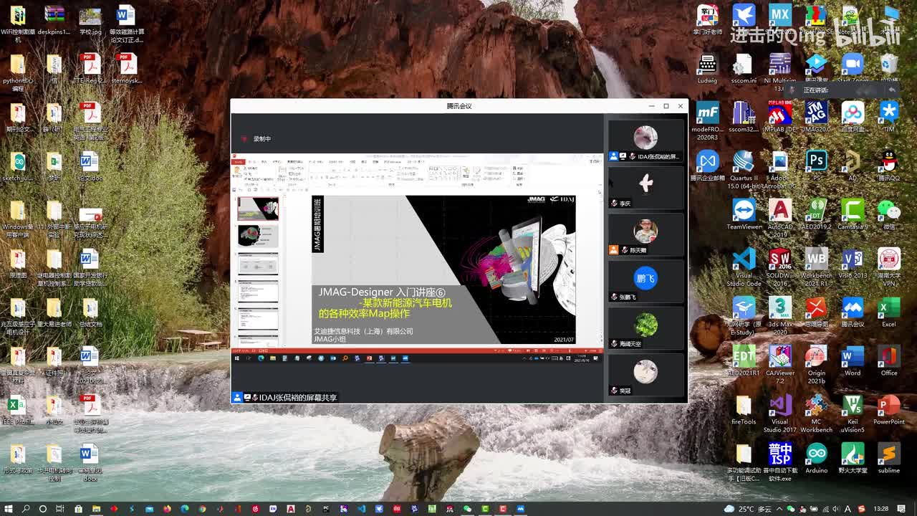The width and height of the screenshot is (917, 516).
Task: Open the AED2021R1 desktop shortcut
Action: 744,360
